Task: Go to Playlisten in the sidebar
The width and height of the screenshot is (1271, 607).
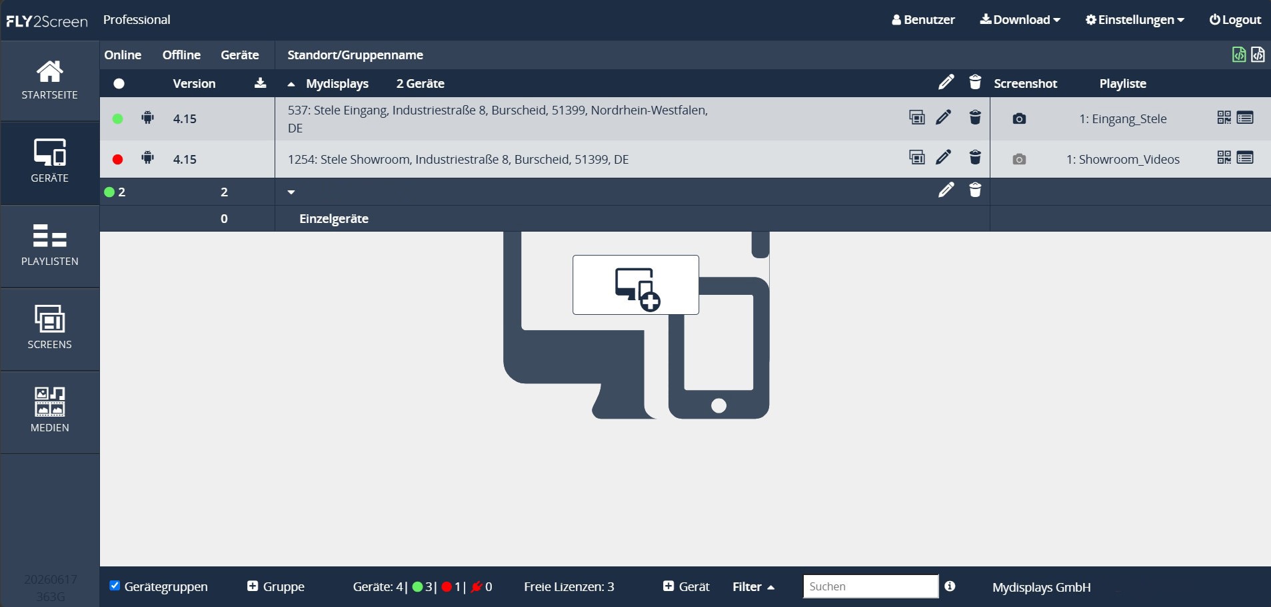Action: click(x=49, y=246)
